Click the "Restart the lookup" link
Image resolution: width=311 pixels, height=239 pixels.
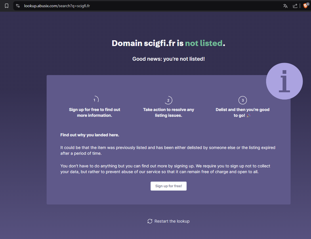(x=172, y=221)
